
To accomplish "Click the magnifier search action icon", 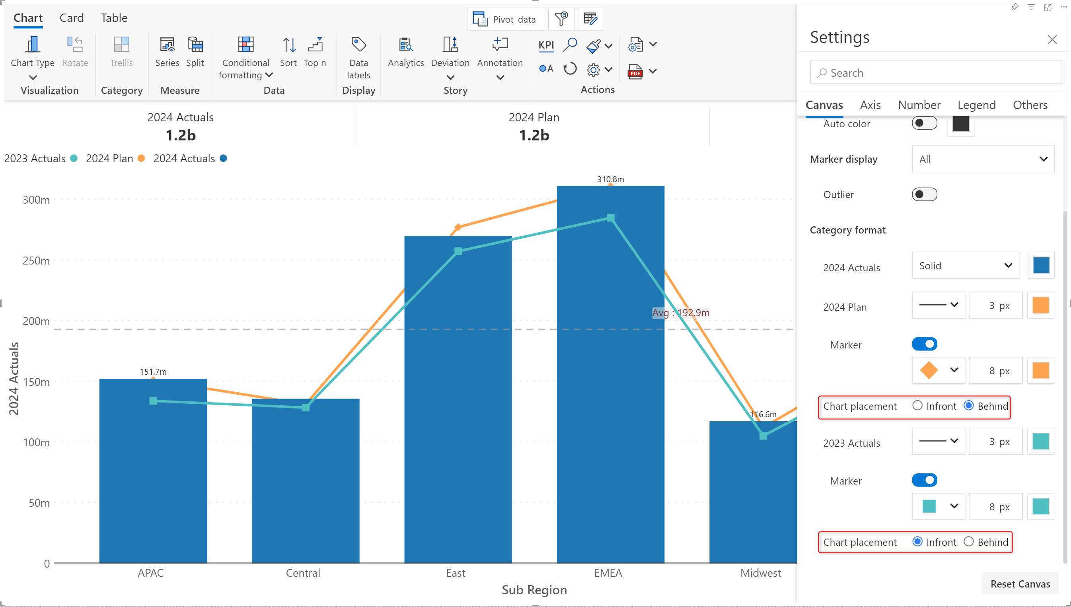I will 569,45.
